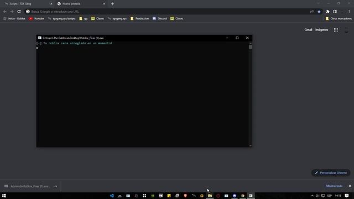Open Discord from taskbar
354x199 pixels.
point(235,196)
